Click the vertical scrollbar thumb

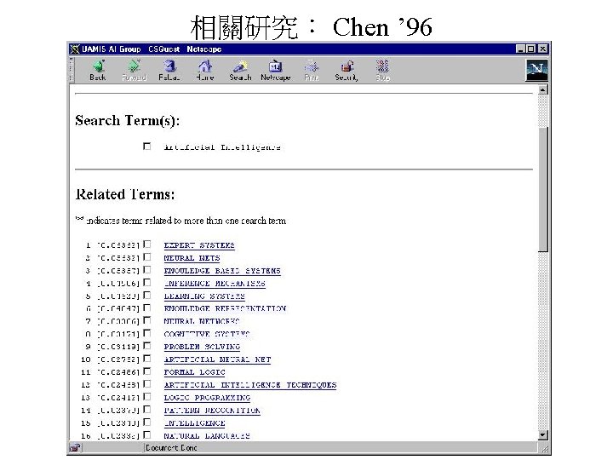tap(542, 190)
